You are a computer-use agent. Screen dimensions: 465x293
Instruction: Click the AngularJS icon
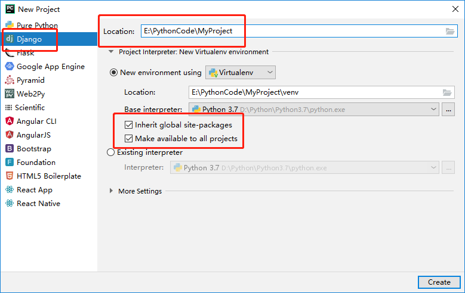click(x=10, y=135)
